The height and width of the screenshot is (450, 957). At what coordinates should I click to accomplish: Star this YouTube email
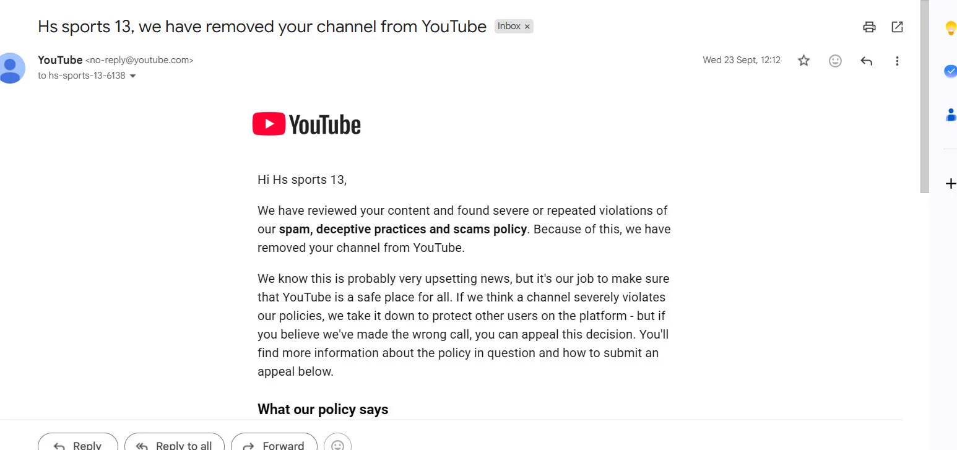coord(803,61)
